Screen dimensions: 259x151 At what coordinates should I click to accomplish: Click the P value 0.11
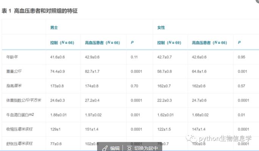pyautogui.click(x=134, y=57)
